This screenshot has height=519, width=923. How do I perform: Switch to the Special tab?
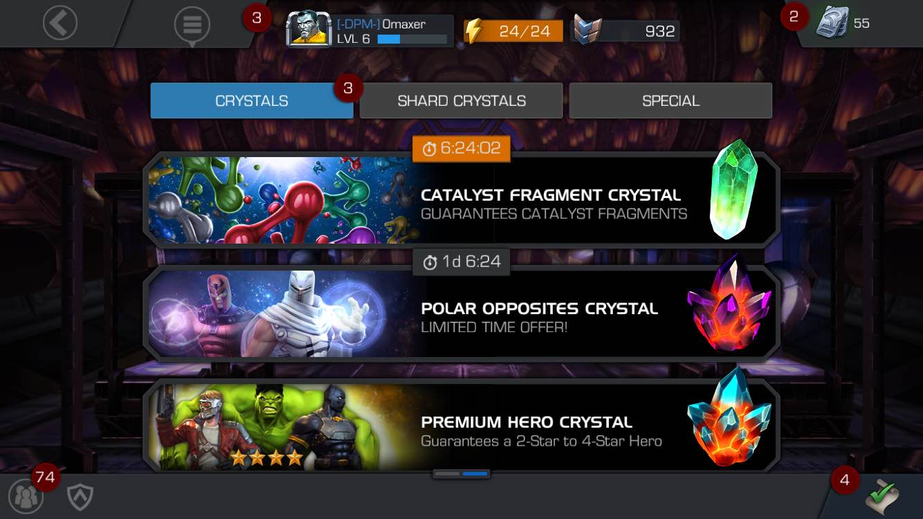click(x=670, y=101)
